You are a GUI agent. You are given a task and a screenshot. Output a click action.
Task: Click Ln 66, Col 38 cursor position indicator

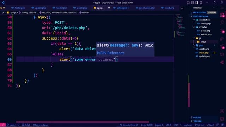pyautogui.click(x=147, y=125)
